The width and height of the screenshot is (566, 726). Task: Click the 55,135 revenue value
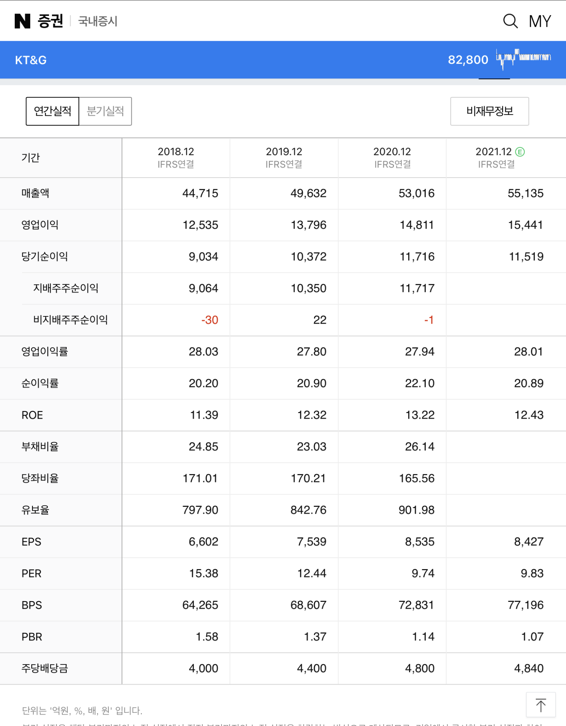coord(526,193)
